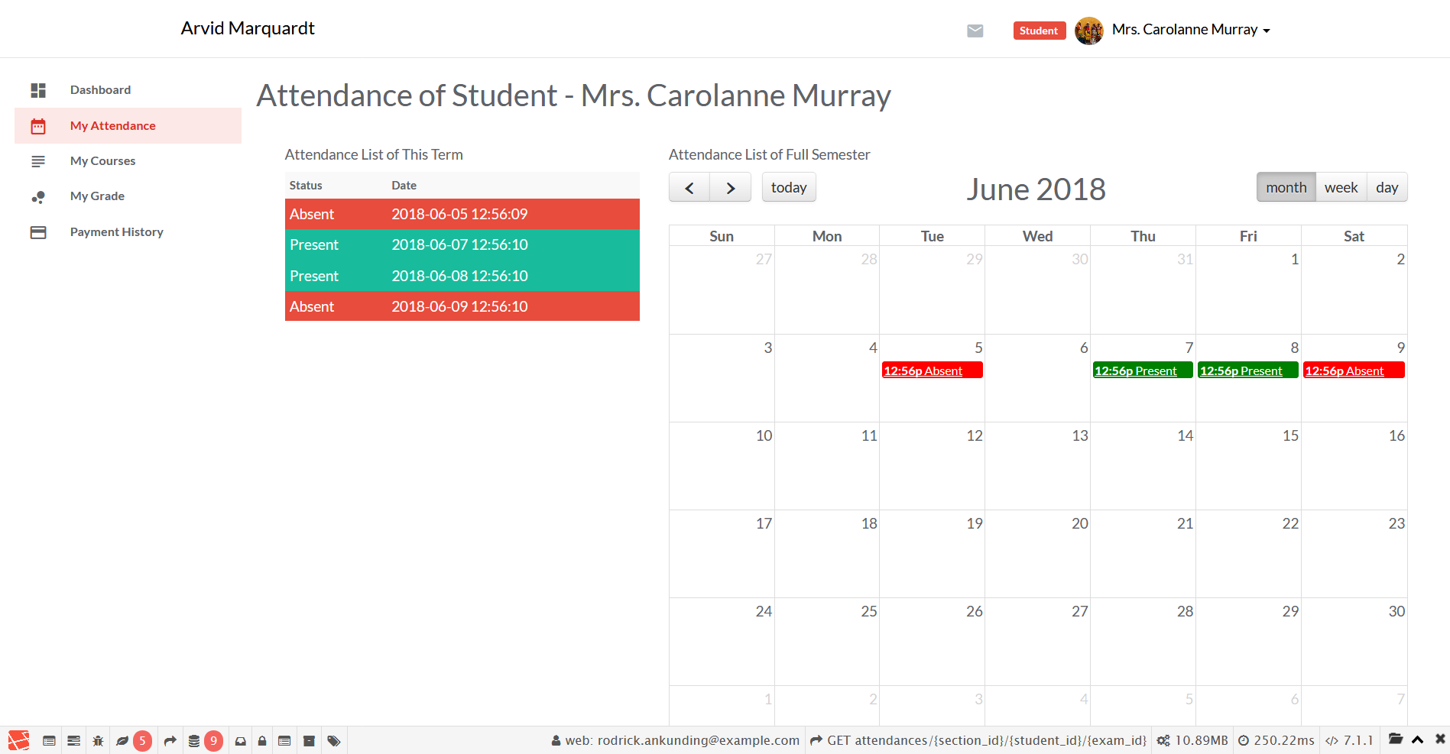This screenshot has height=754, width=1450.
Task: Minimize debugbar with the up-chevron
Action: 1418,739
